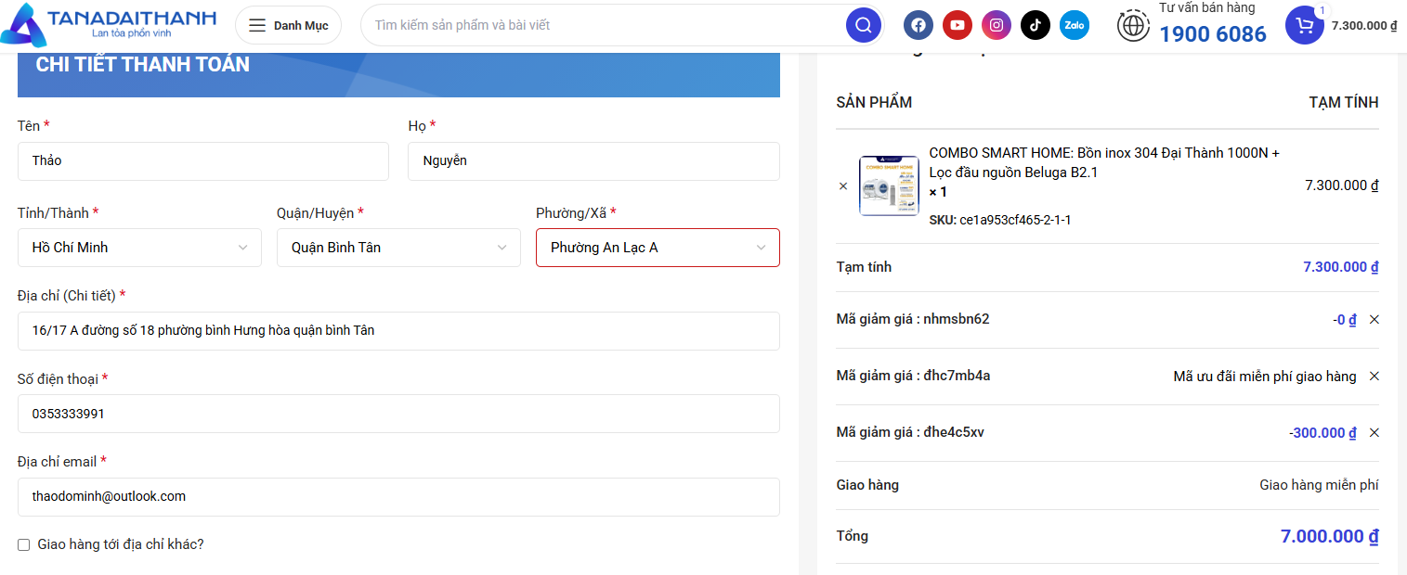Open the shopping cart icon
1407x575 pixels.
pyautogui.click(x=1305, y=25)
